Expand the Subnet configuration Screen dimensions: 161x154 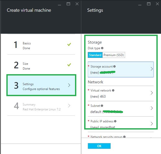click(x=152, y=108)
